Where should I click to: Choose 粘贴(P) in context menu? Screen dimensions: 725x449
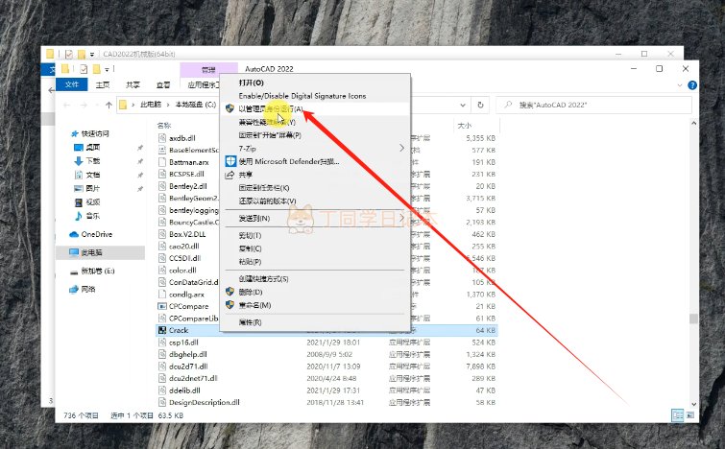tap(250, 262)
